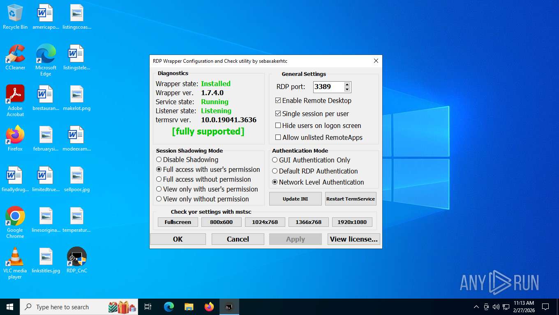Enable Allow unlisted RemoteApps checkbox
This screenshot has height=315, width=559.
tap(319, 137)
